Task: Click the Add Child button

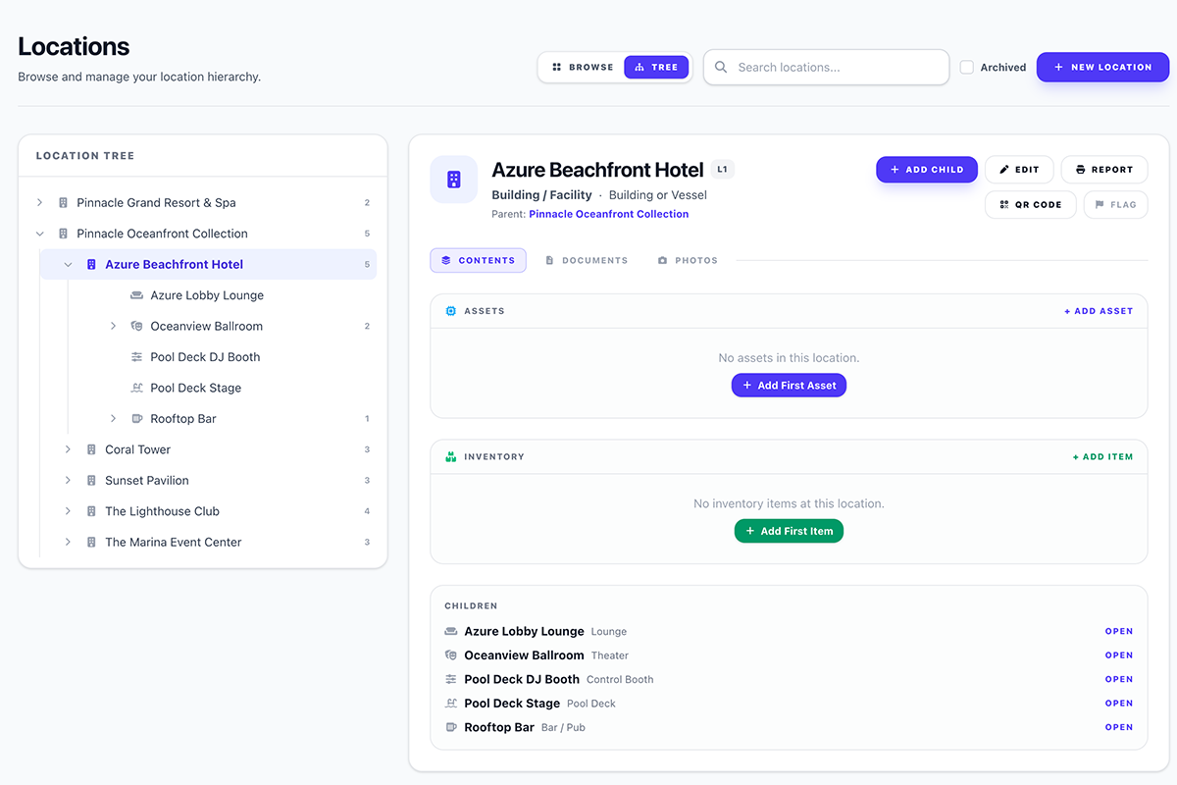Action: tap(926, 170)
